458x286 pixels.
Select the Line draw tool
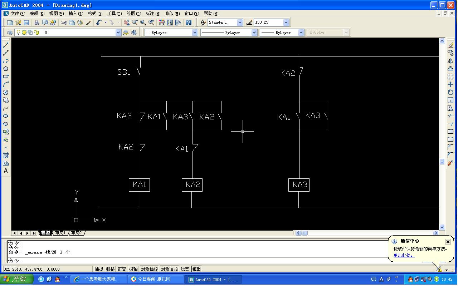click(x=6, y=45)
